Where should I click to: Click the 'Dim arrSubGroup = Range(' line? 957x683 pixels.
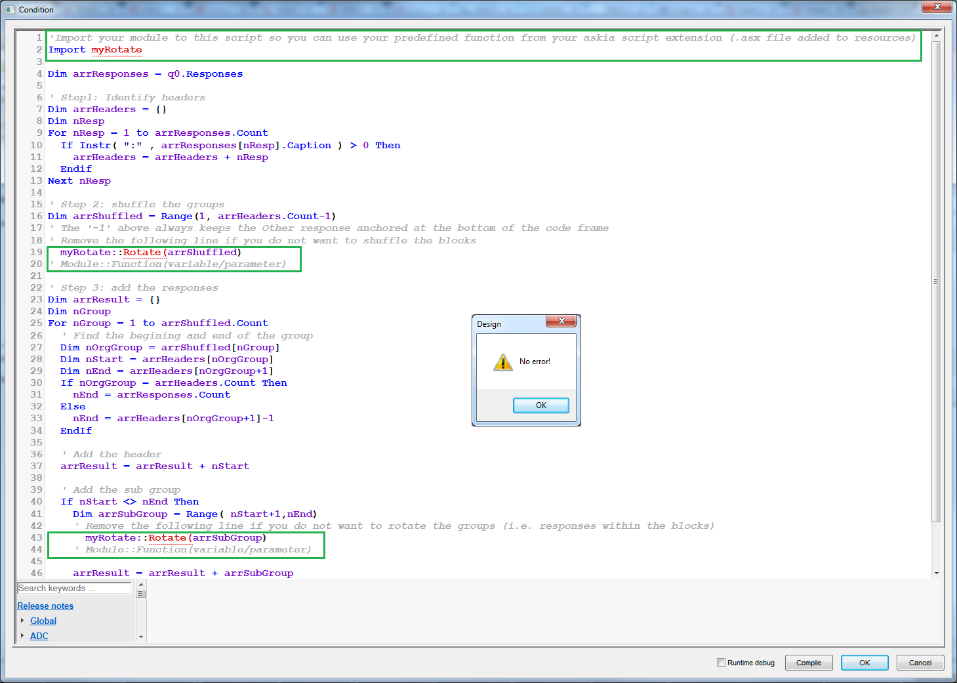click(195, 514)
